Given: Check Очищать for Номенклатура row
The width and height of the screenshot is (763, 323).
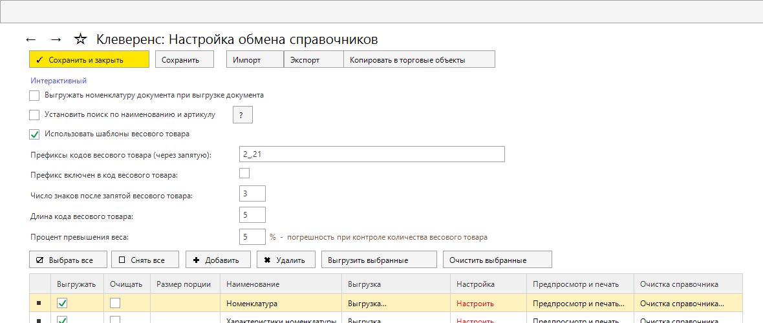Looking at the screenshot, I should (x=115, y=303).
